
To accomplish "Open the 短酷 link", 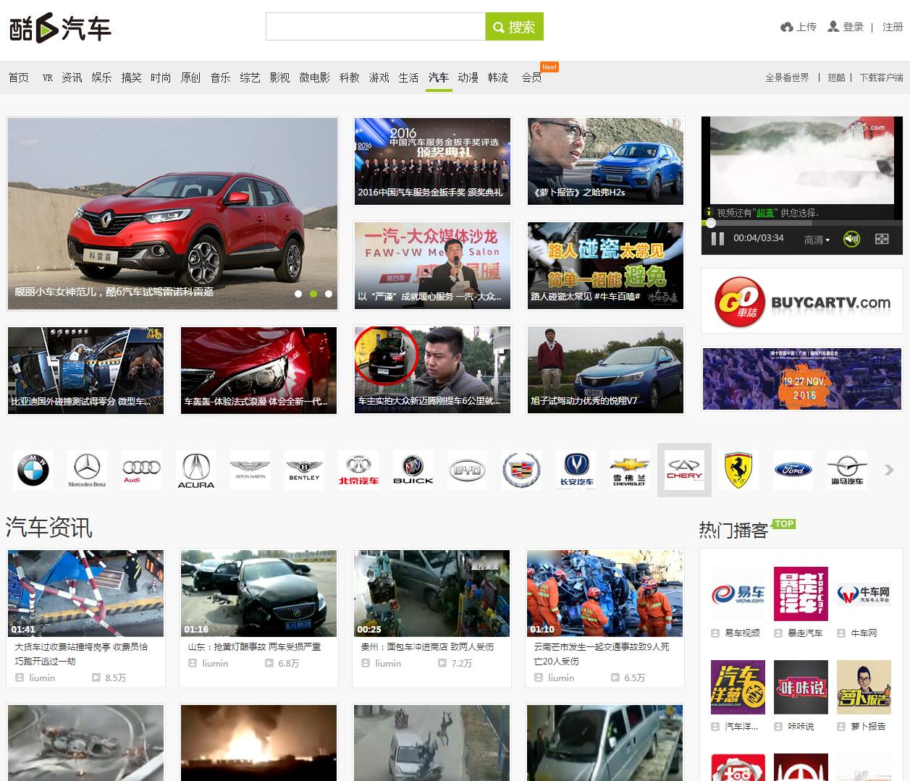I will 836,77.
